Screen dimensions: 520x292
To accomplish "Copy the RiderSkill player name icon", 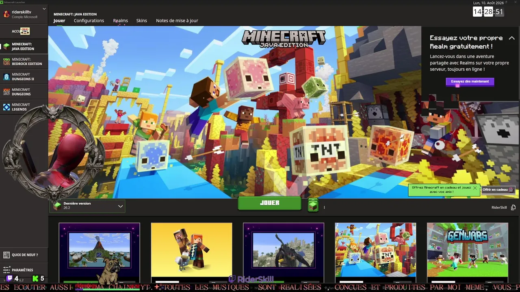I will tap(513, 207).
